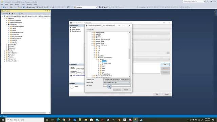Open Microsoft Store from the taskbar
The width and height of the screenshot is (217, 122).
click(91, 120)
